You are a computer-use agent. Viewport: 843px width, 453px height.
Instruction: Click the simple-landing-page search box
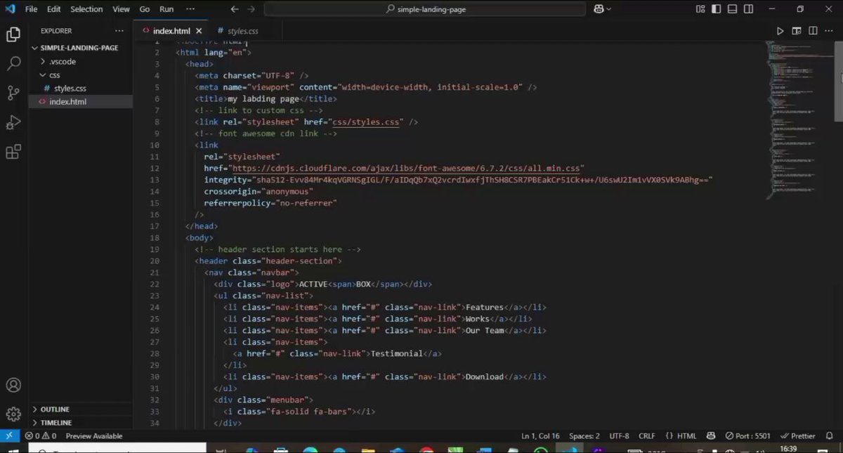425,9
